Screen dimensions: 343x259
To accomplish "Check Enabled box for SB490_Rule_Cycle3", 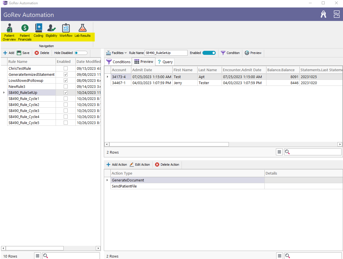I will [66, 111].
